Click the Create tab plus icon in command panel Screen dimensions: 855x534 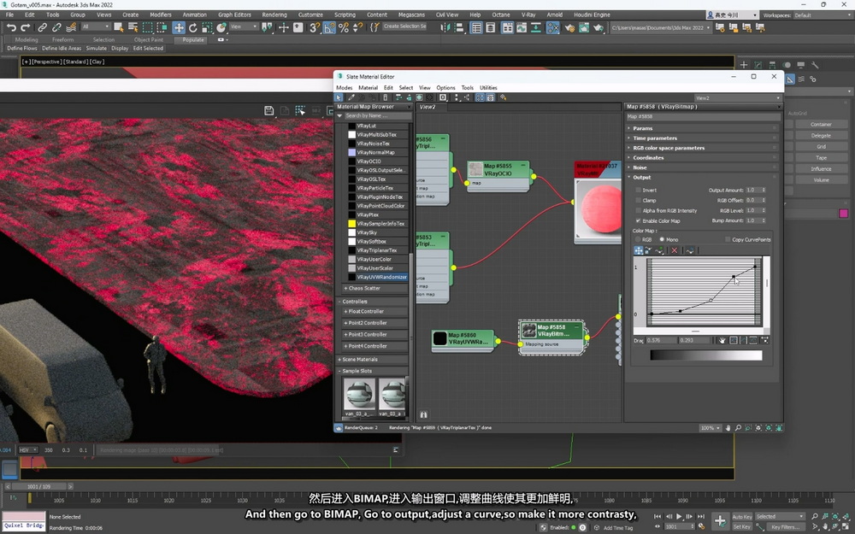744,65
